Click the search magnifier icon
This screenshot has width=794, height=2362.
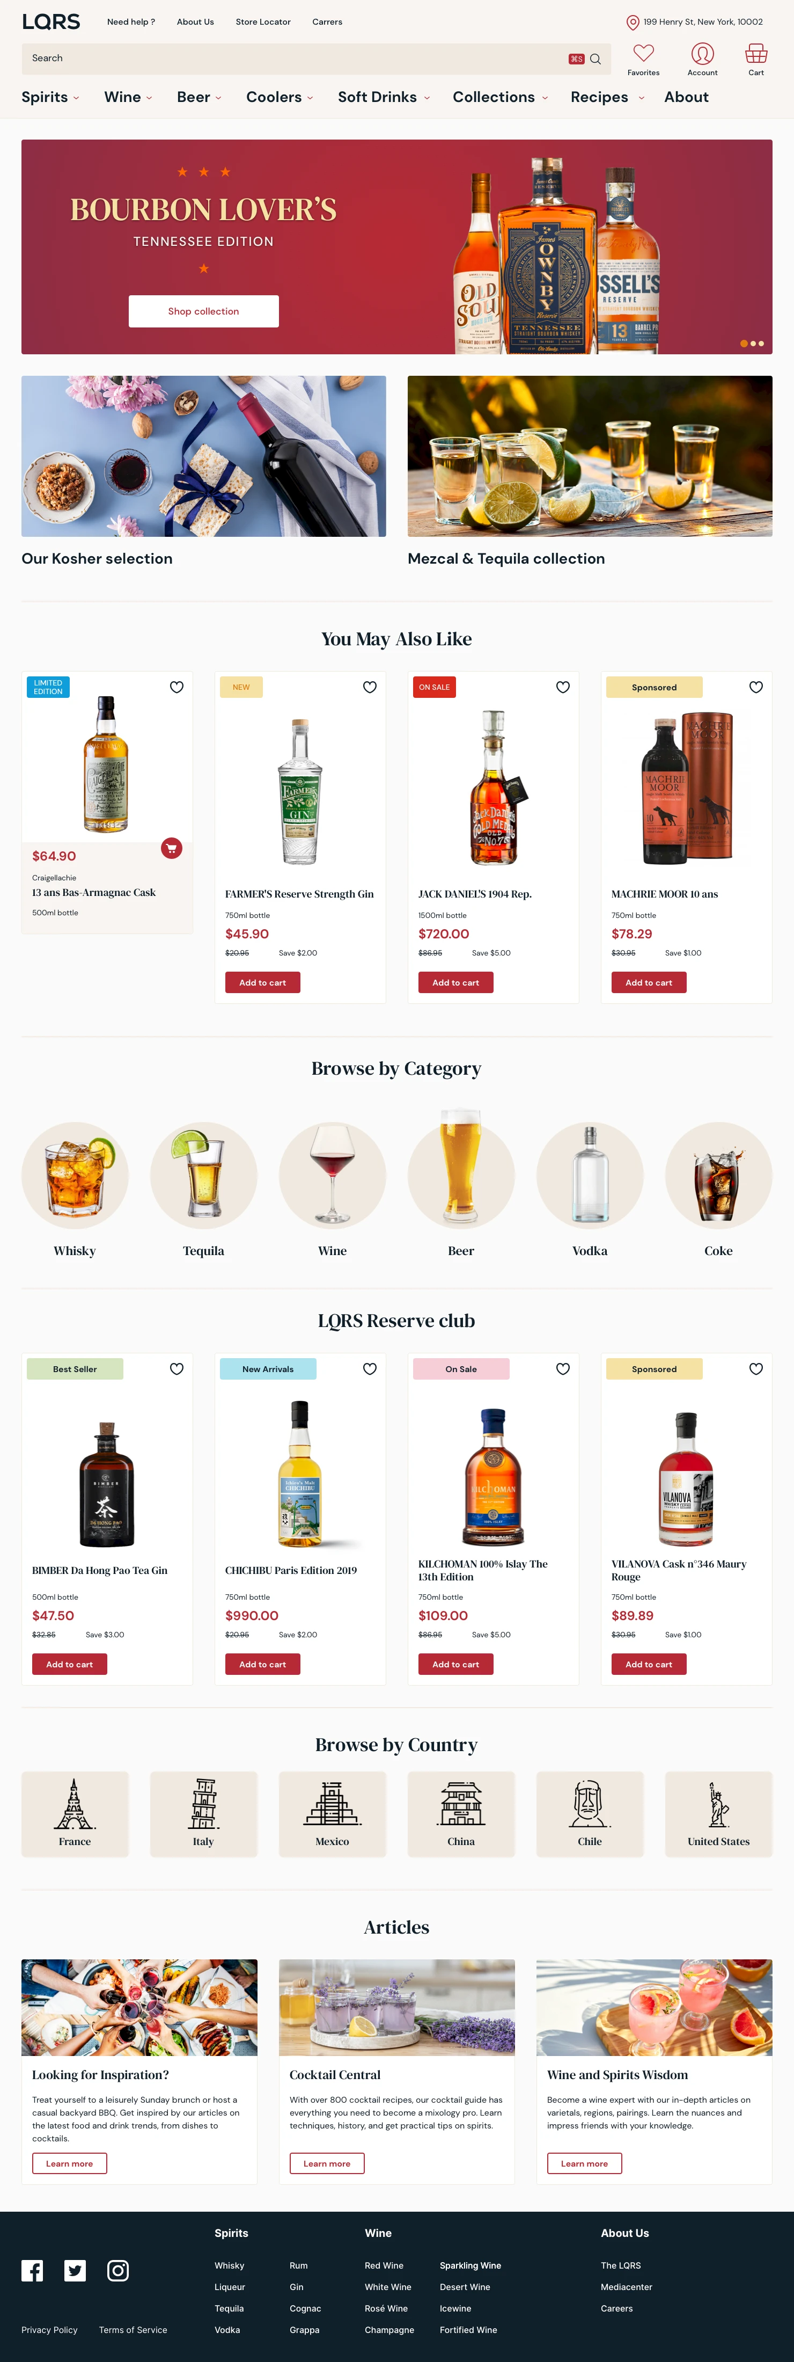[595, 59]
